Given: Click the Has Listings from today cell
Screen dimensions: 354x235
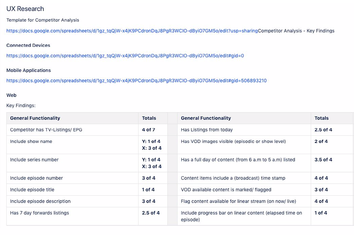Looking at the screenshot, I should (x=244, y=129).
